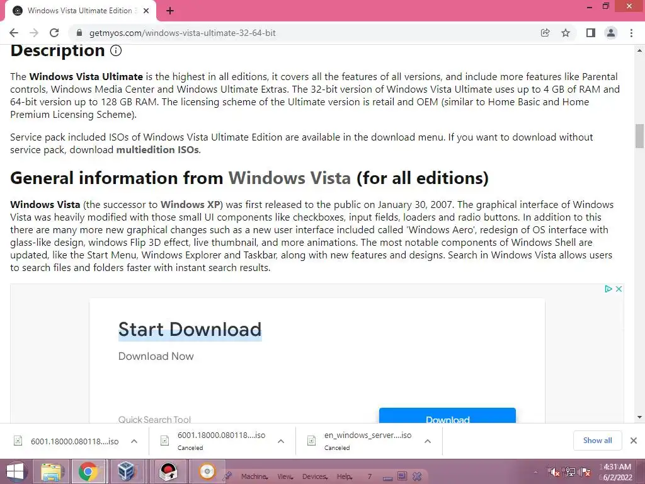The height and width of the screenshot is (484, 645).
Task: Expand options for en_windows_server iso download
Action: [428, 441]
